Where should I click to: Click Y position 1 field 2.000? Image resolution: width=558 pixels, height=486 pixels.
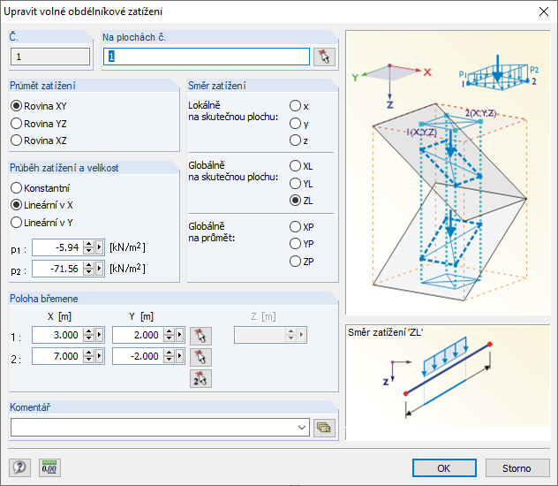coord(138,335)
